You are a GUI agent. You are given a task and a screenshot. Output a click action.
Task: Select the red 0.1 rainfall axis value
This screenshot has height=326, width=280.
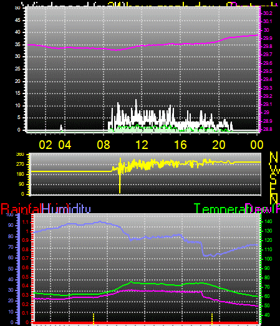tap(25, 314)
